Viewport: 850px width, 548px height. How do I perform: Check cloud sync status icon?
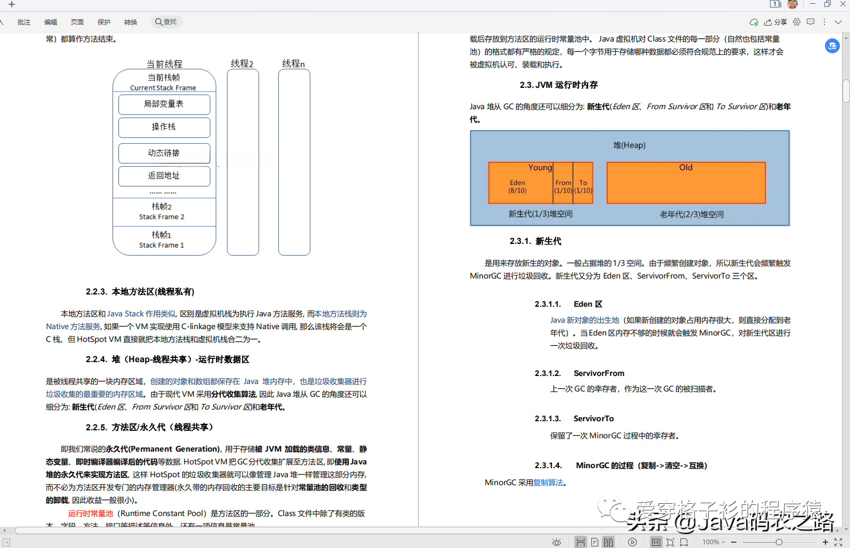pyautogui.click(x=754, y=22)
